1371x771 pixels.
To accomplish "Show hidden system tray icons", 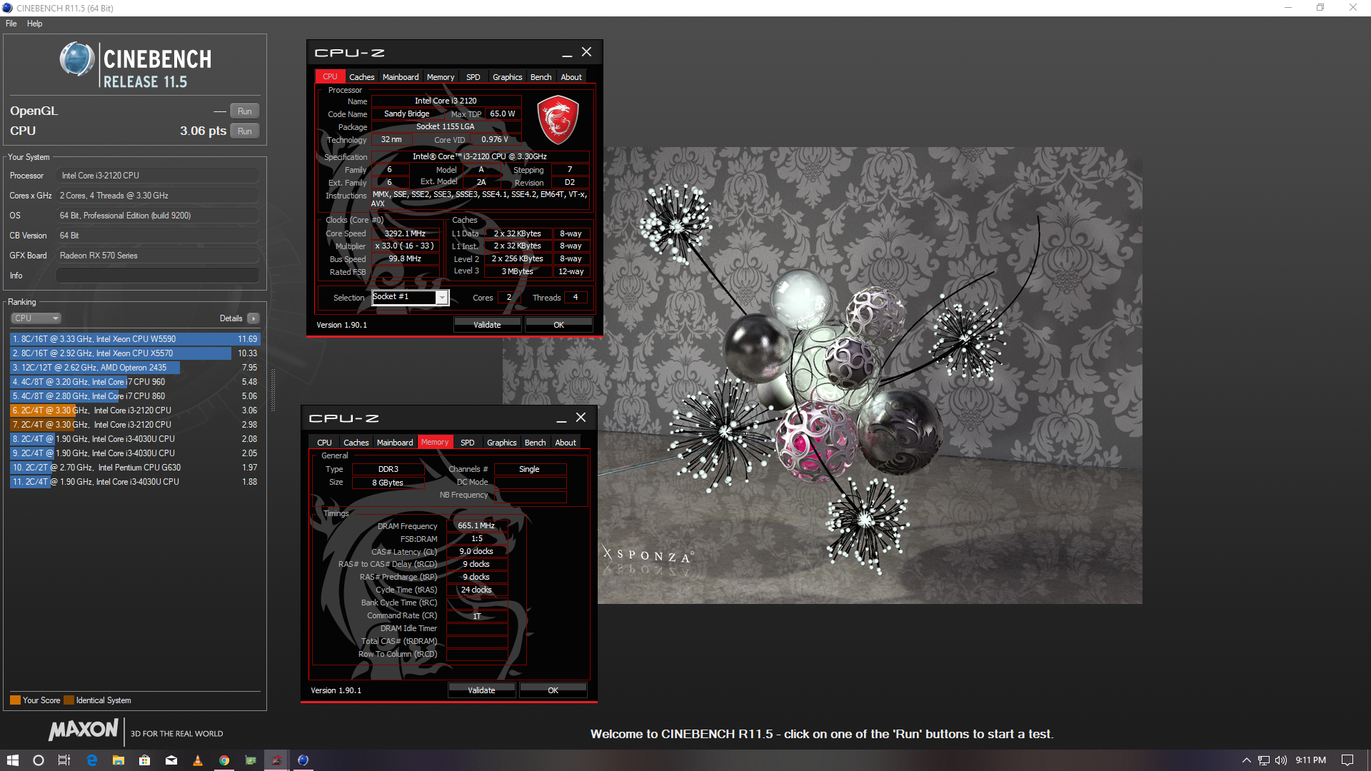I will (x=1246, y=760).
